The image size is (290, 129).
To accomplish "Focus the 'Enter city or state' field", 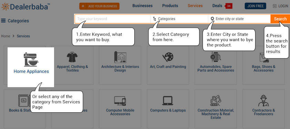I will 239,19.
